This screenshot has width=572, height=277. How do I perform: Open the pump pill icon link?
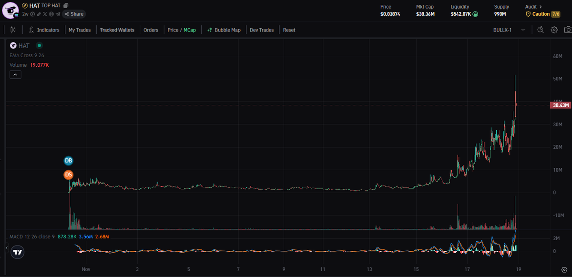click(x=39, y=14)
